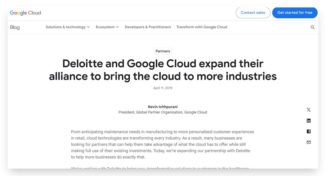Click Get started for free
This screenshot has width=326, height=176.
click(295, 13)
